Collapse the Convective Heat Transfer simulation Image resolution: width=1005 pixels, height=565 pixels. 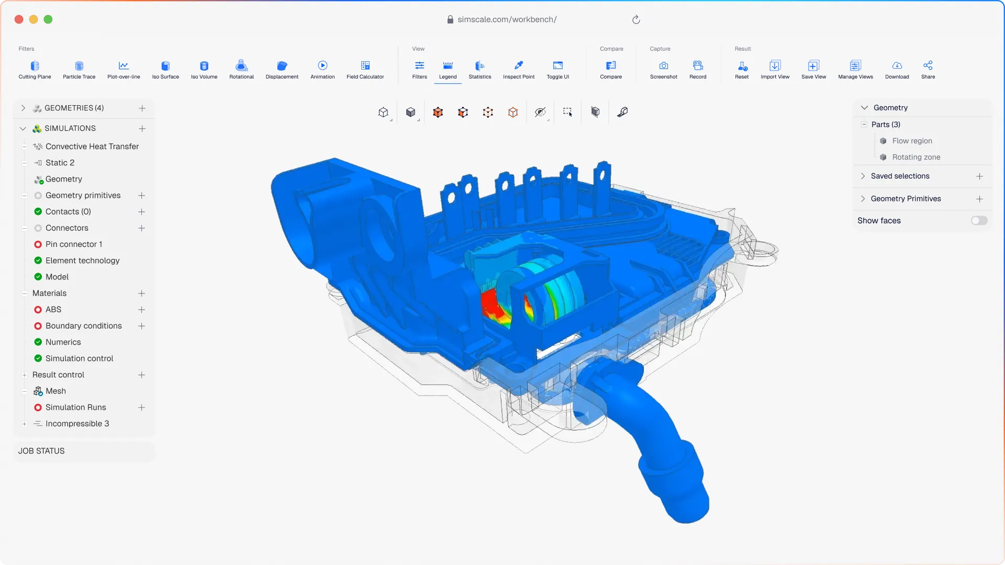(25, 146)
